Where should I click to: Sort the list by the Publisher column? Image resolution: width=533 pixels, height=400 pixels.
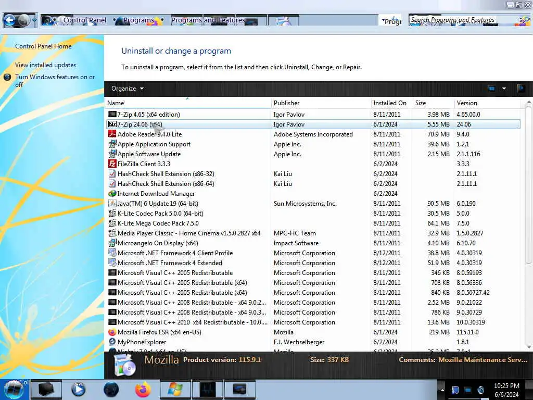(x=321, y=103)
